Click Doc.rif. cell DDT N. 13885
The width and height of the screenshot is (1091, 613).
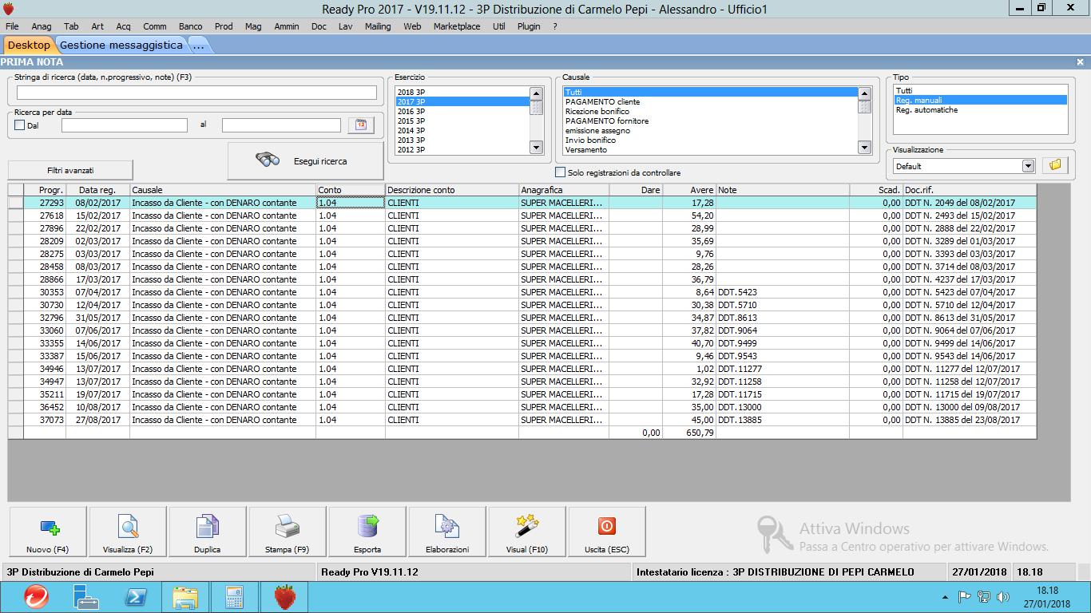[969, 420]
